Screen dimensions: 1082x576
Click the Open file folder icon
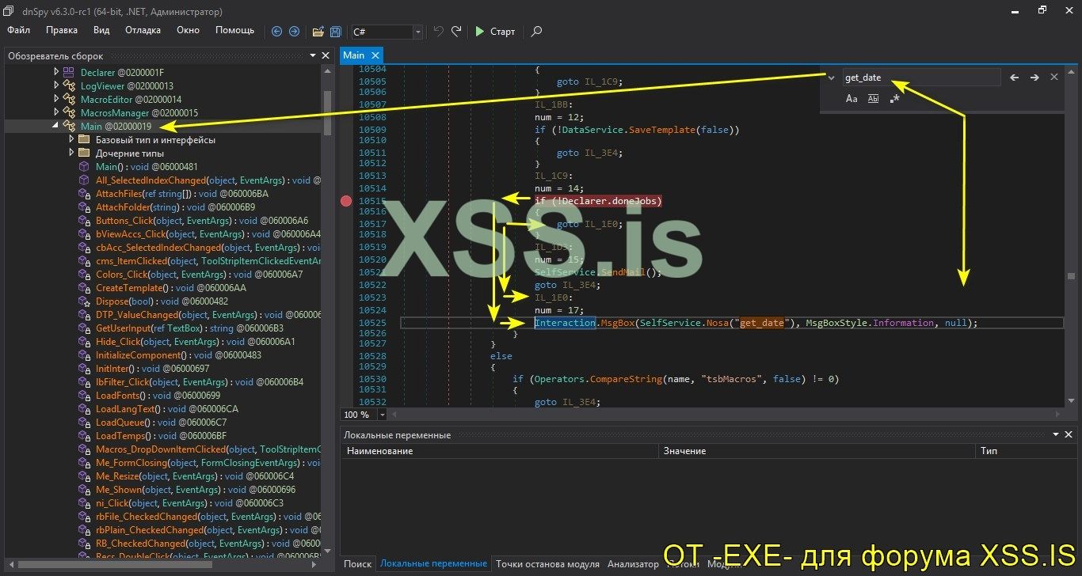[318, 32]
